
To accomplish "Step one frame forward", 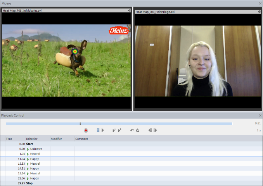I will click(155, 130).
